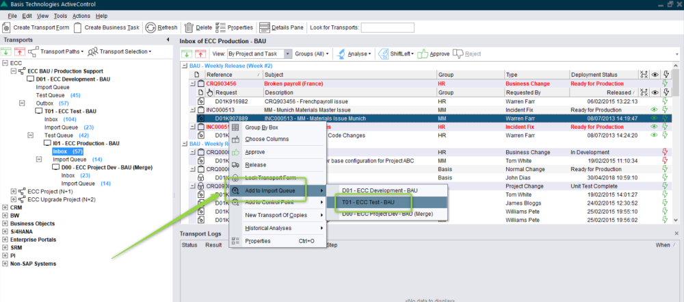Open the Analyse dropdown
The image size is (684, 302).
pos(354,53)
